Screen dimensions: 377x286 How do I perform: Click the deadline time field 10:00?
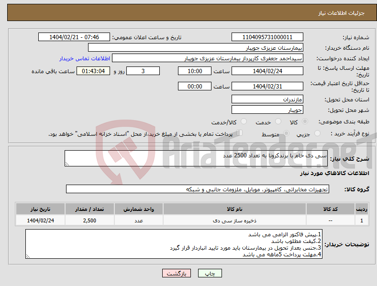tap(195, 71)
